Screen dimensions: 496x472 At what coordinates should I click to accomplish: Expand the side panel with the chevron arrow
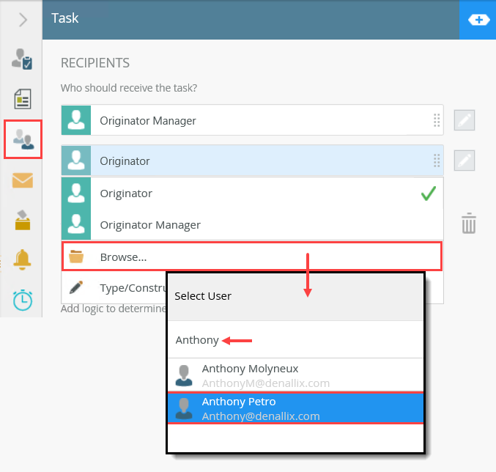[23, 20]
